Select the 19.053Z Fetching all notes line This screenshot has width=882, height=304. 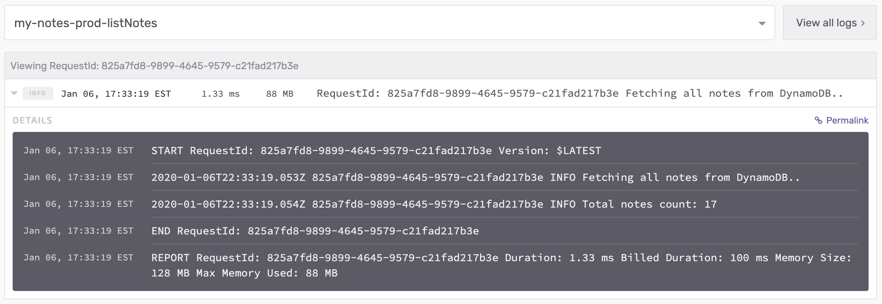(x=475, y=177)
